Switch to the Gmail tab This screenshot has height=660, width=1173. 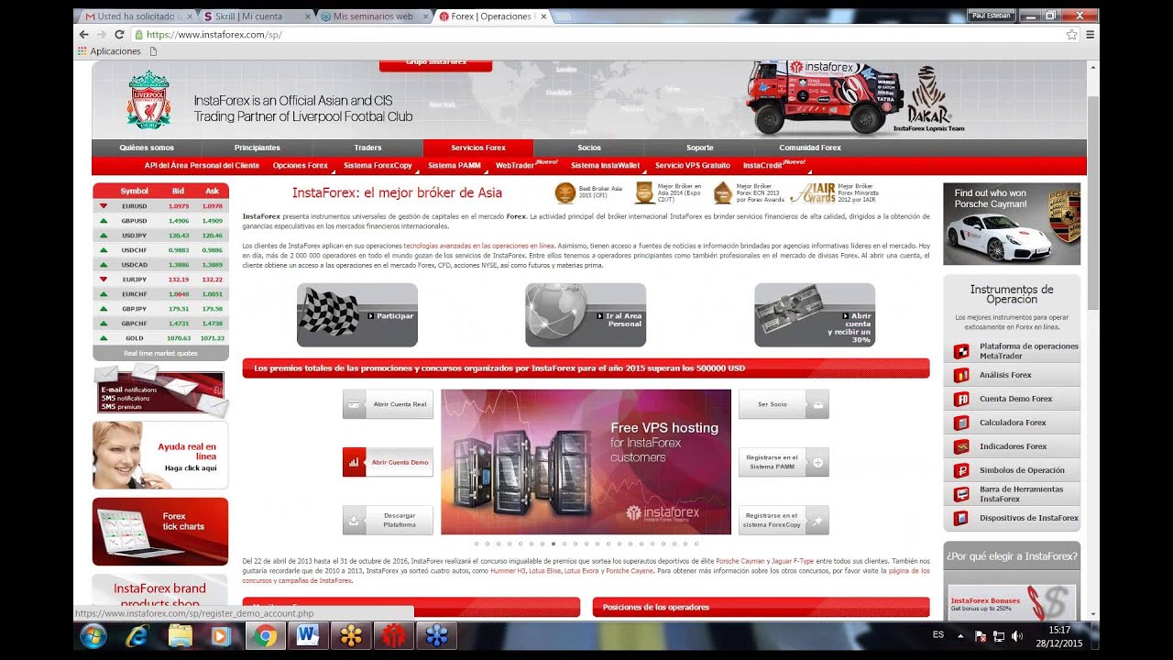click(137, 16)
